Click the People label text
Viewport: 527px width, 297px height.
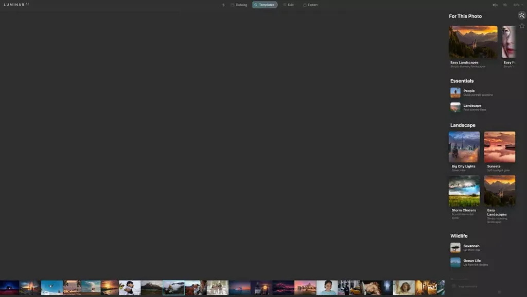click(x=469, y=90)
